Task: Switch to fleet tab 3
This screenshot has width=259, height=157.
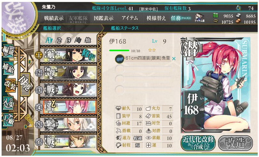Action: click(x=69, y=40)
